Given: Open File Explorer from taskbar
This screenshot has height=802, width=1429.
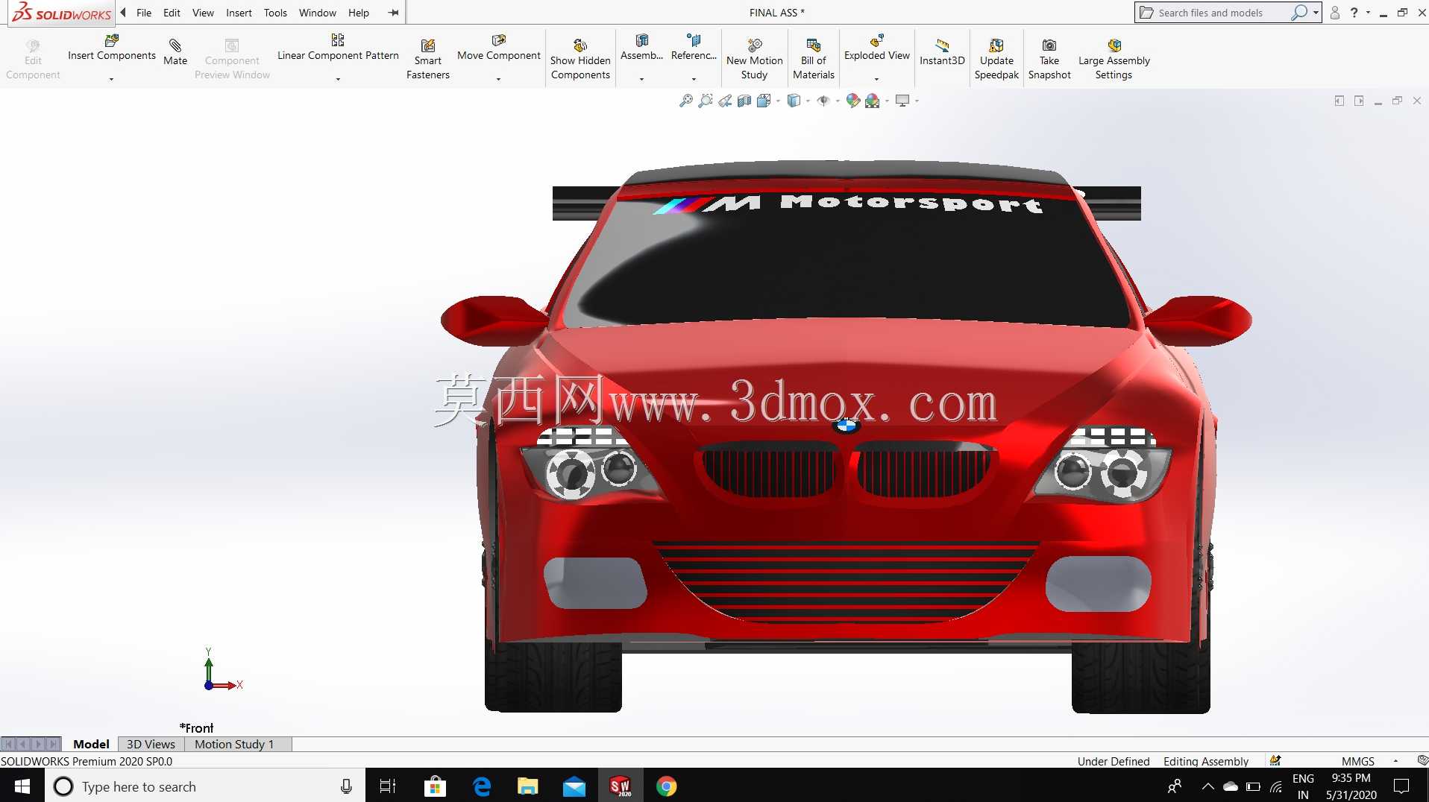Looking at the screenshot, I should pos(528,786).
